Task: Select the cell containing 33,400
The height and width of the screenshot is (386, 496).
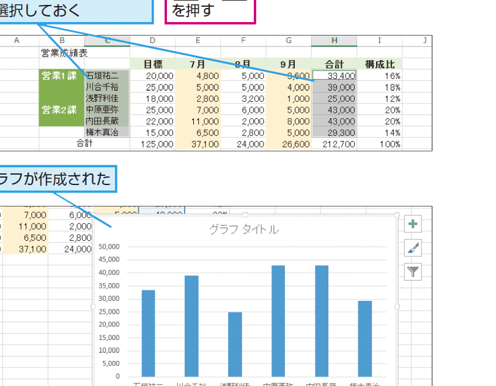Action: (x=334, y=76)
